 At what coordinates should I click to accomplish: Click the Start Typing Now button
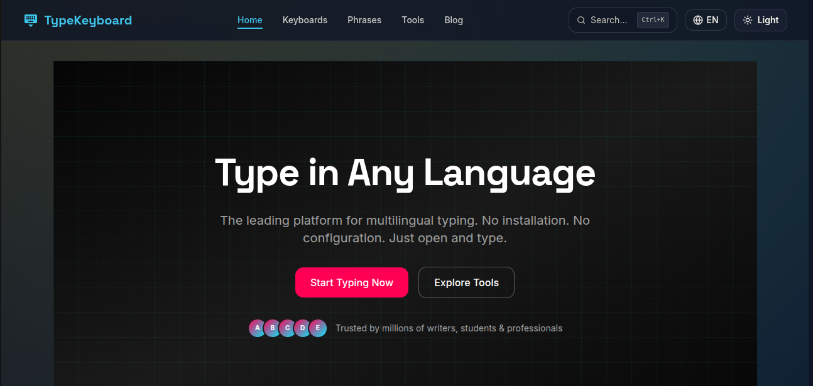[352, 282]
